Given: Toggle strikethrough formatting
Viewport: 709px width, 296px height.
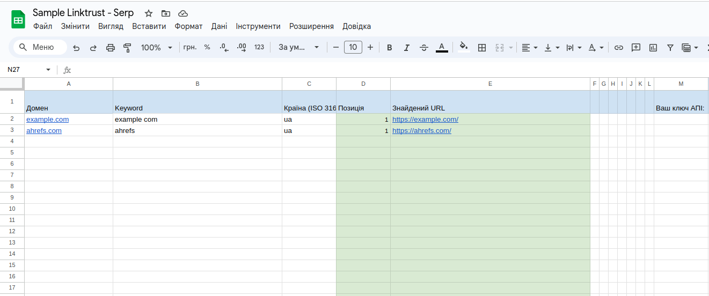Looking at the screenshot, I should coord(424,48).
